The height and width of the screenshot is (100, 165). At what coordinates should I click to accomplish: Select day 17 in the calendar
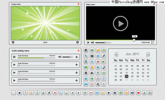[127, 73]
